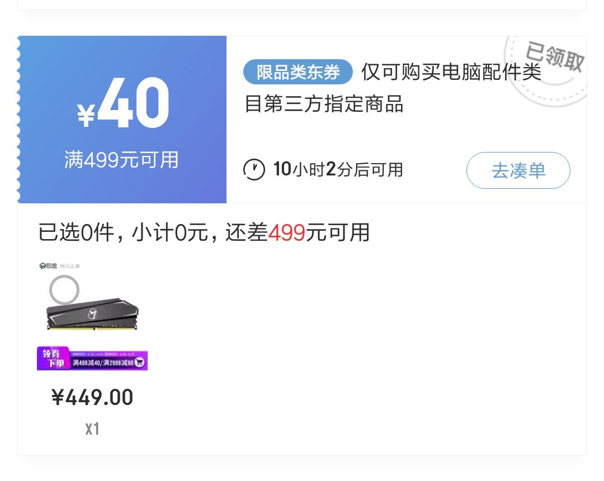Tap the 领券下单 purple label
This screenshot has width=604, height=481.
coord(54,358)
